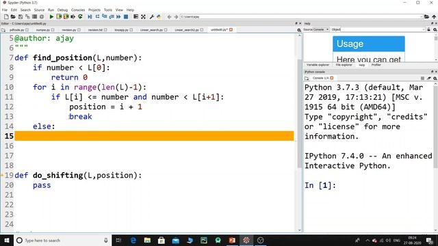Close the untitled0.py tab
438x246 pixels.
(x=231, y=29)
